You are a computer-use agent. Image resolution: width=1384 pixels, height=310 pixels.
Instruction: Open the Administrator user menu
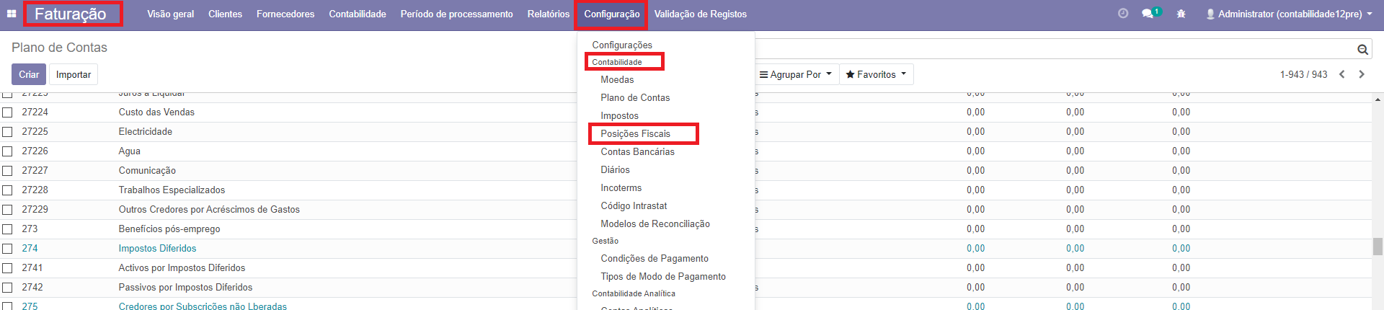click(x=1289, y=14)
